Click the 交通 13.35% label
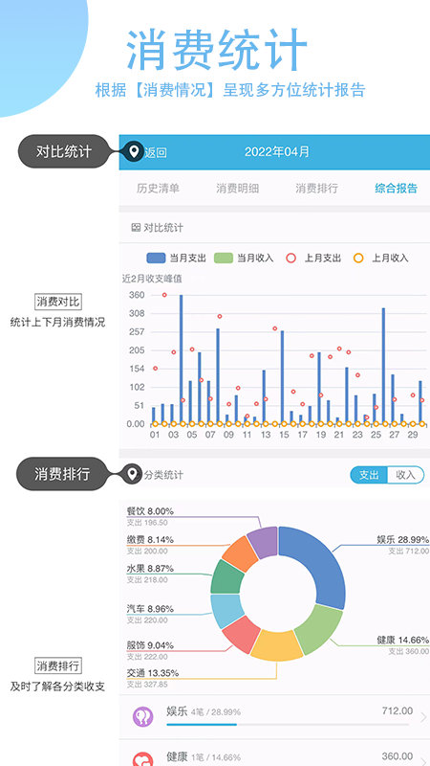Viewport: 430px width, 766px height. point(153,673)
